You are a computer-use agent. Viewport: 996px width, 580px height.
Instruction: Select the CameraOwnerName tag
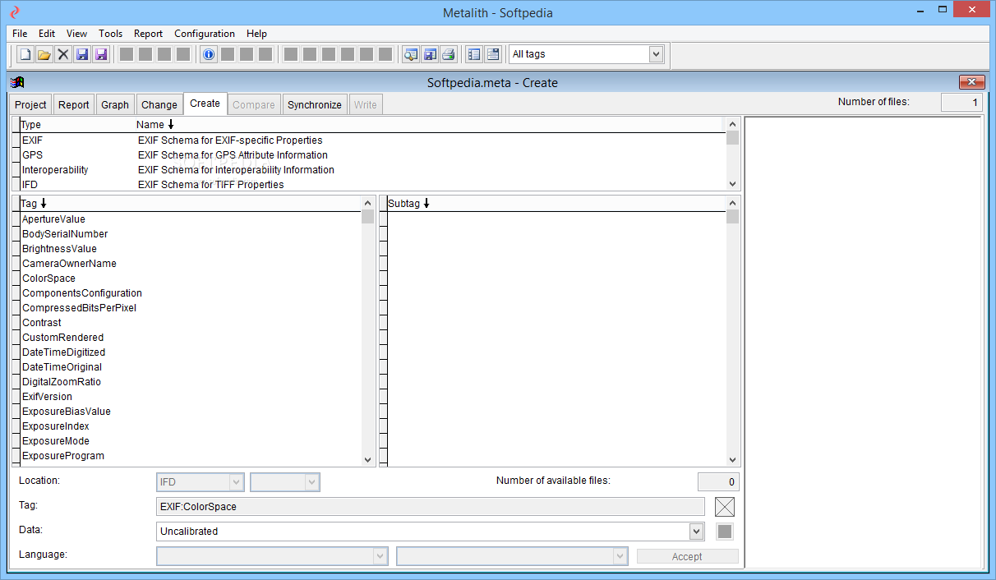tap(191, 264)
